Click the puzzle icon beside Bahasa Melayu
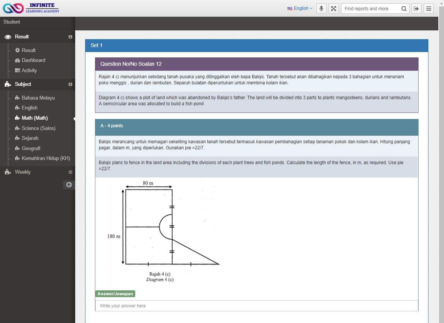Screen dimensions: 444x323 [17, 97]
